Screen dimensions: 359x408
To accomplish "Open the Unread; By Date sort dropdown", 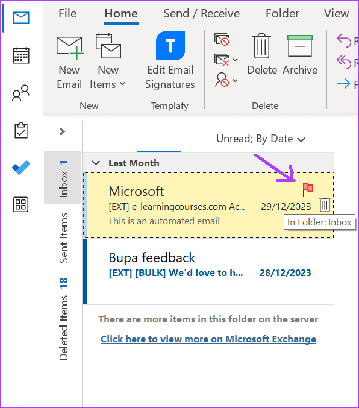I will [x=261, y=139].
